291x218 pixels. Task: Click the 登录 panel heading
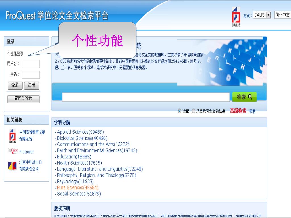pyautogui.click(x=11, y=41)
